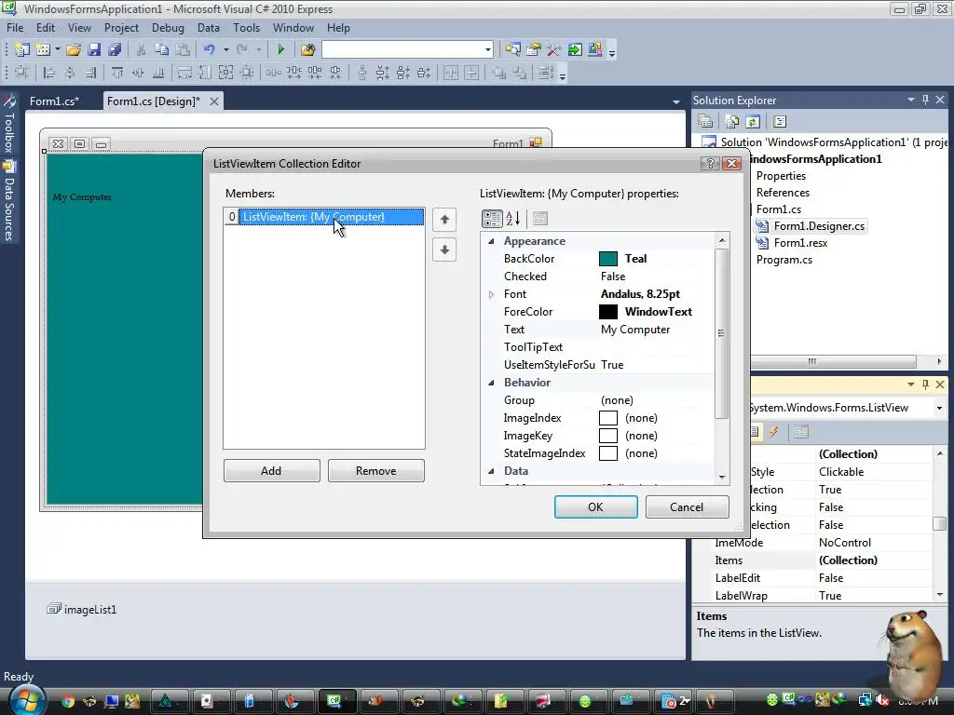
Task: Open the File menu
Action: 15,28
